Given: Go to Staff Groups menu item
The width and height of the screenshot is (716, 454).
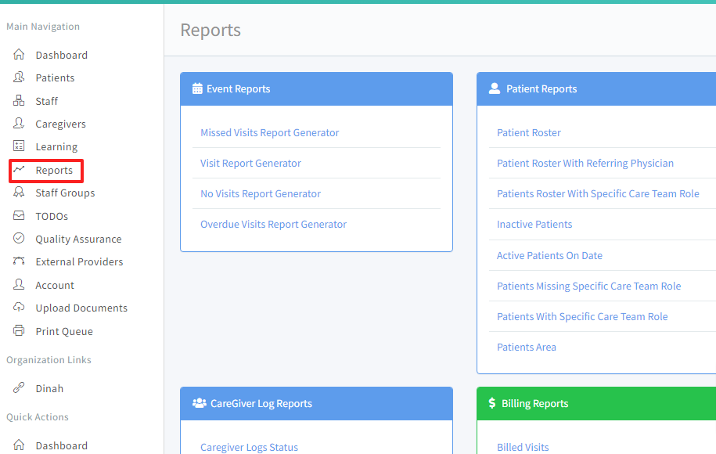Looking at the screenshot, I should (x=65, y=193).
